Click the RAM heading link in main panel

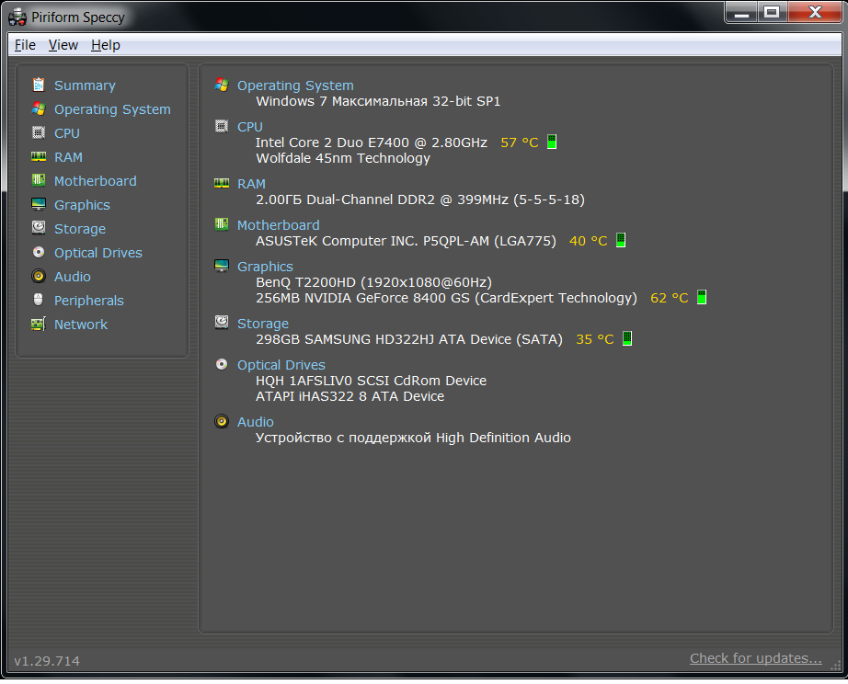click(251, 184)
